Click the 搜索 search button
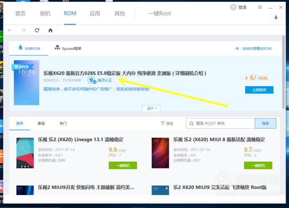Image resolution: width=289 pixels, height=208 pixels. point(266,123)
